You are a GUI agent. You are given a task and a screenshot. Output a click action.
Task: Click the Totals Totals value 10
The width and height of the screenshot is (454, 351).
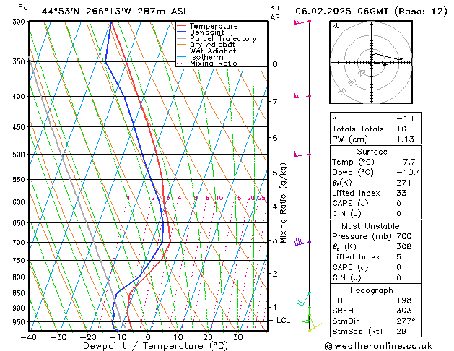pos(401,129)
